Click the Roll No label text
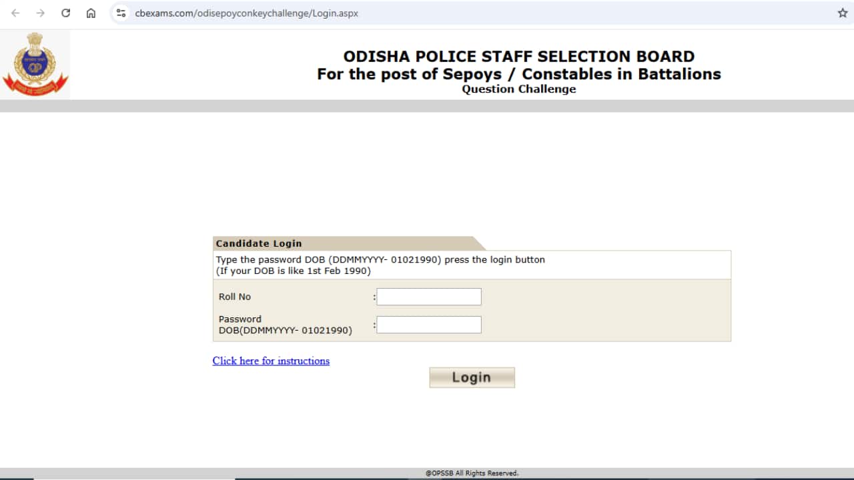This screenshot has width=854, height=480. (234, 297)
